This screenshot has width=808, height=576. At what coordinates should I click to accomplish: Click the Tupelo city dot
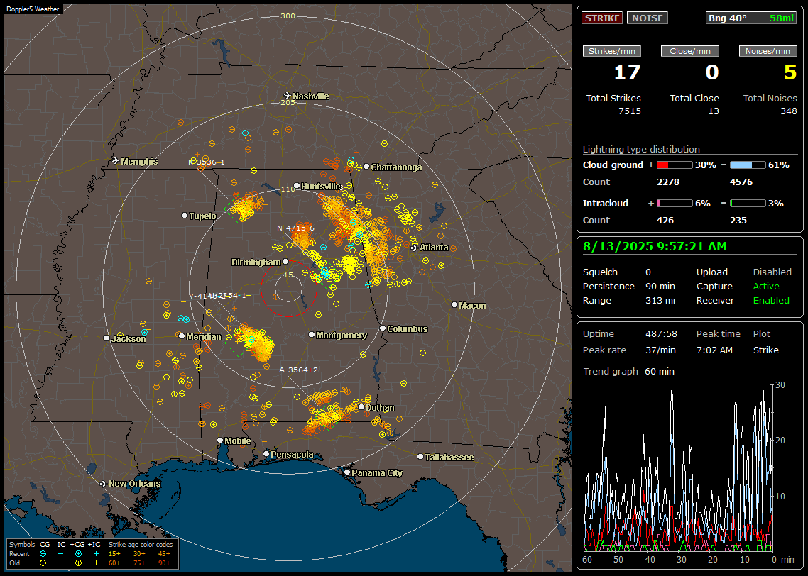(185, 215)
